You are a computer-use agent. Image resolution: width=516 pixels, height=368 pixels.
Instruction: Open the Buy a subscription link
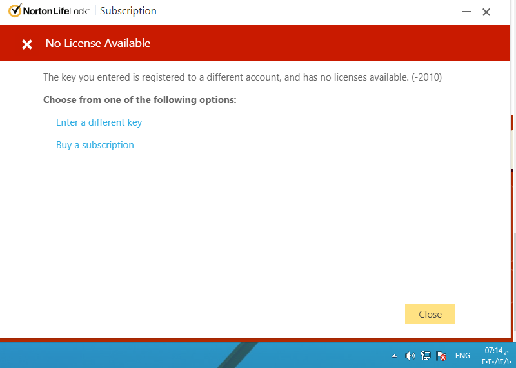95,145
